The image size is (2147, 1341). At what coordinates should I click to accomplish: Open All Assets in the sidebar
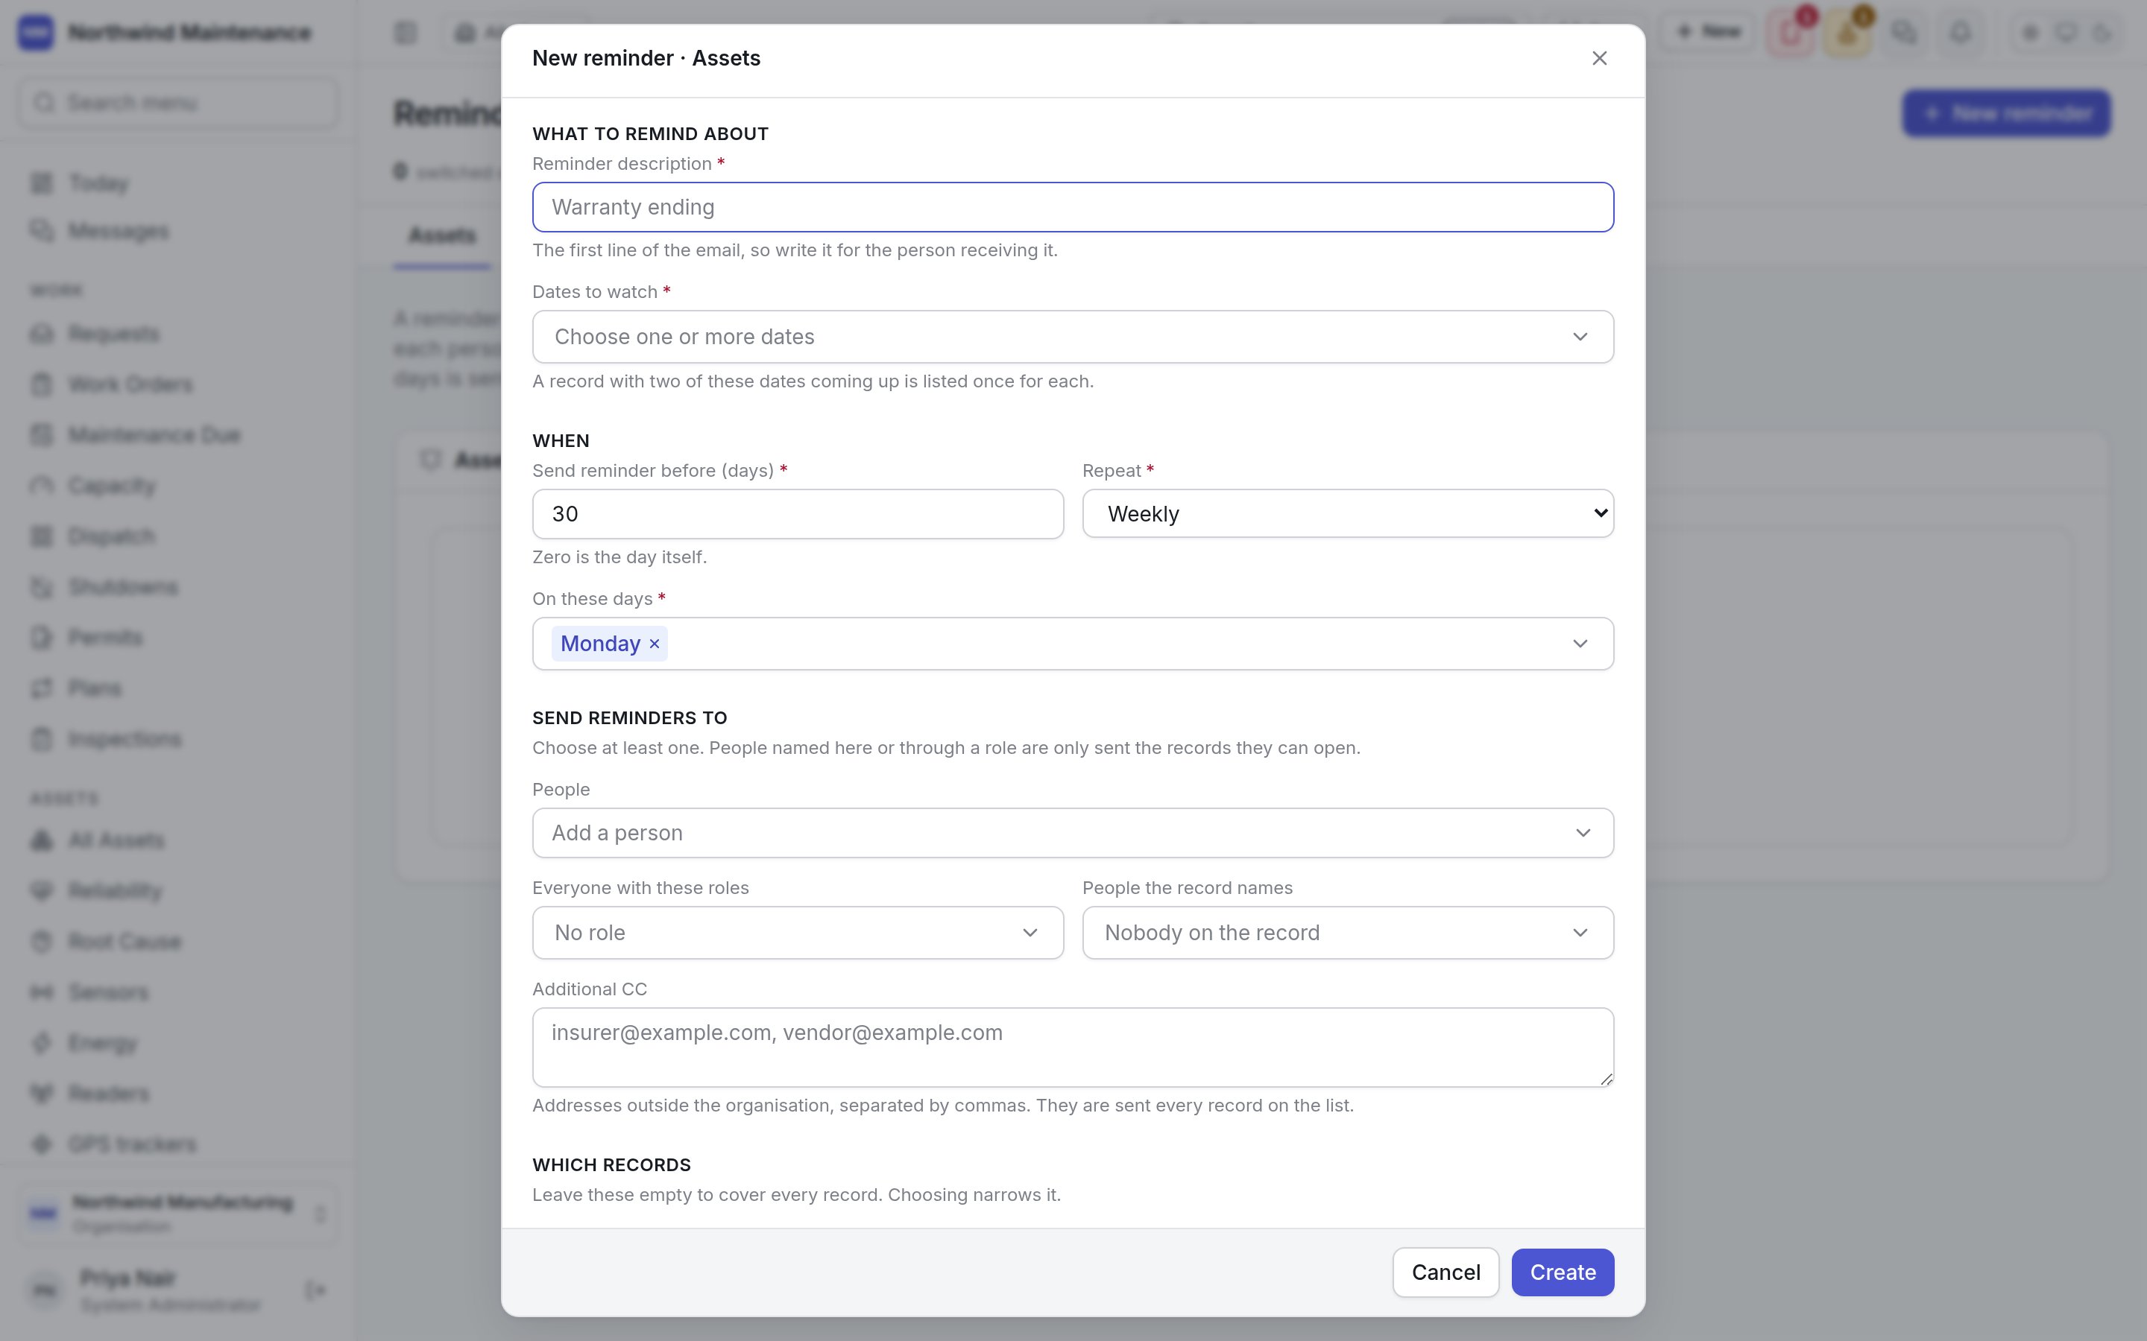pos(177,841)
